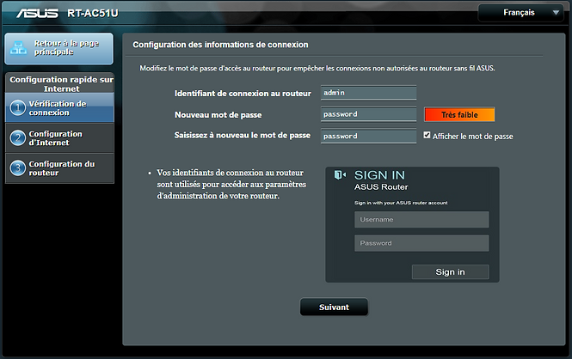Click the door icon beside SIGN IN
The width and height of the screenshot is (572, 359).
[x=340, y=175]
